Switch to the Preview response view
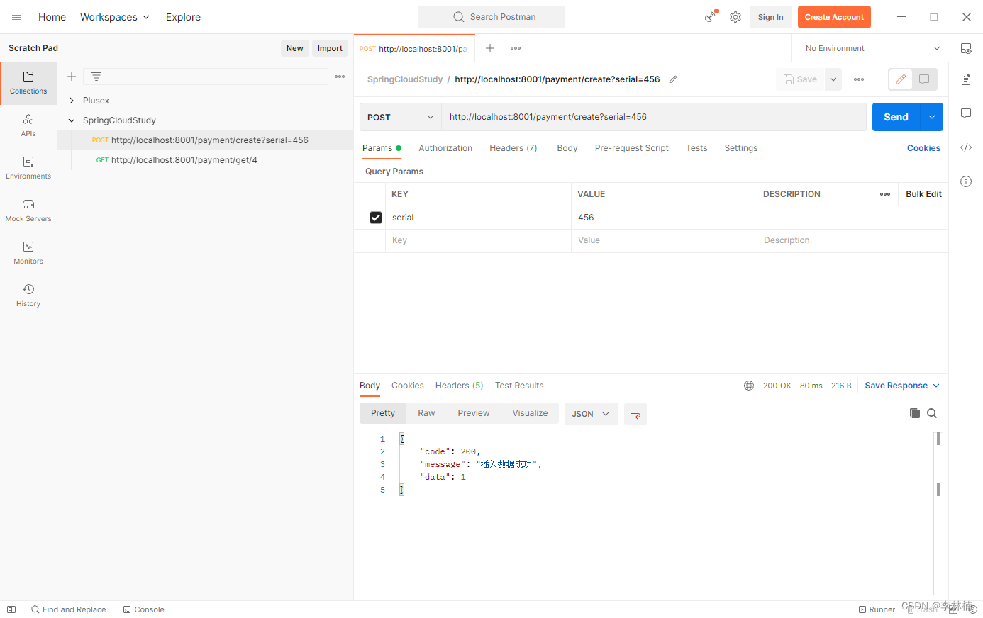 point(474,413)
